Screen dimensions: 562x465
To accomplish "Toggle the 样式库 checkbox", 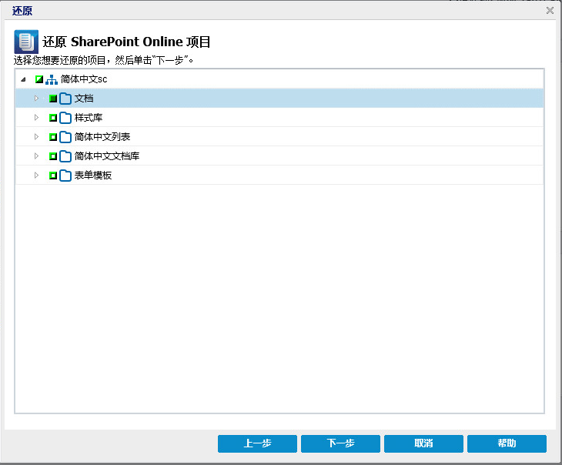I will click(x=53, y=118).
